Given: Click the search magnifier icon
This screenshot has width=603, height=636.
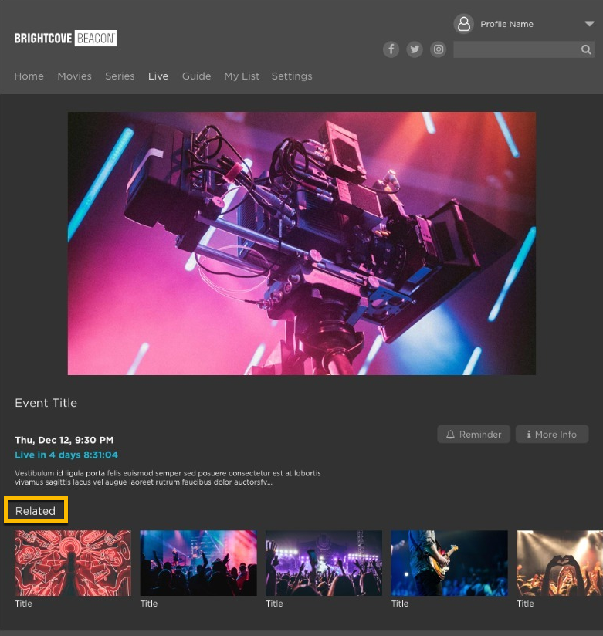Looking at the screenshot, I should pos(586,49).
